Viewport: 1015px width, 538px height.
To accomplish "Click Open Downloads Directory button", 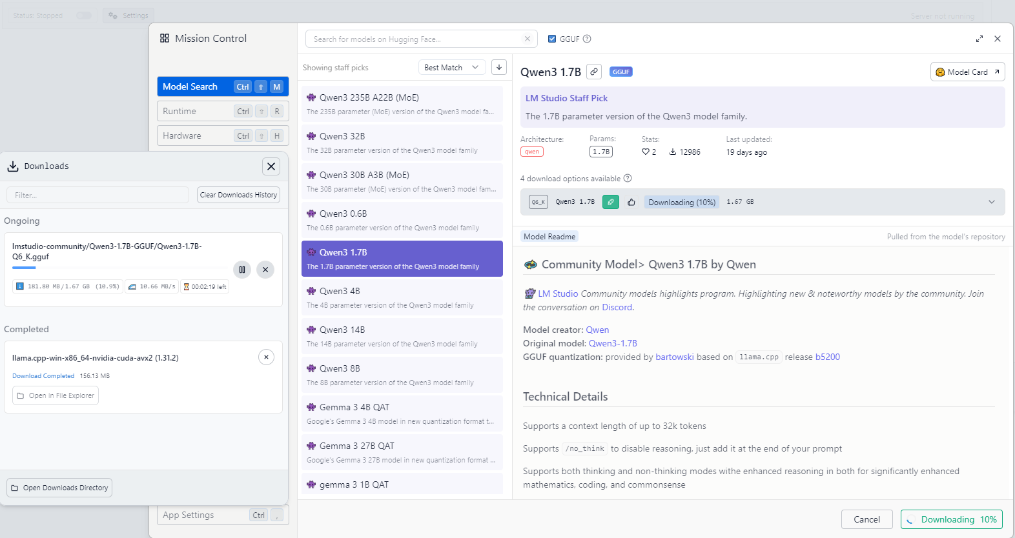I will [59, 488].
